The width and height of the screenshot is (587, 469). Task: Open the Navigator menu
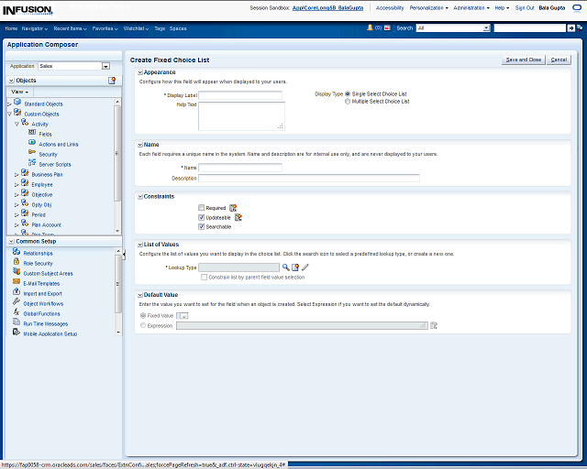[x=35, y=28]
